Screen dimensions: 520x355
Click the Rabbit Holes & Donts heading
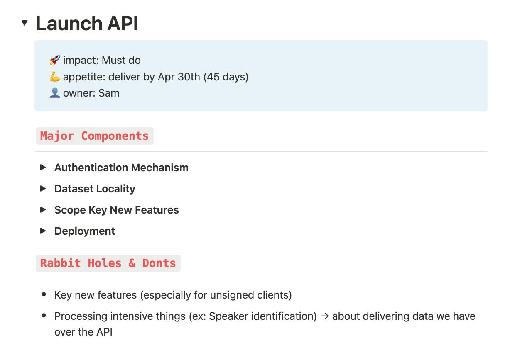(108, 263)
